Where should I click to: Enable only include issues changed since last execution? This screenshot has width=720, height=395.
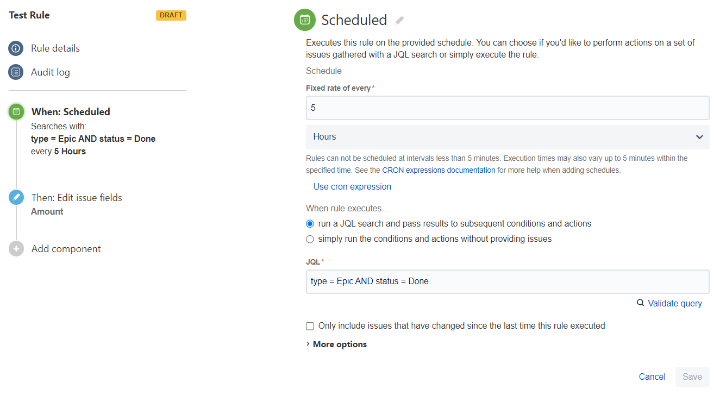click(309, 326)
